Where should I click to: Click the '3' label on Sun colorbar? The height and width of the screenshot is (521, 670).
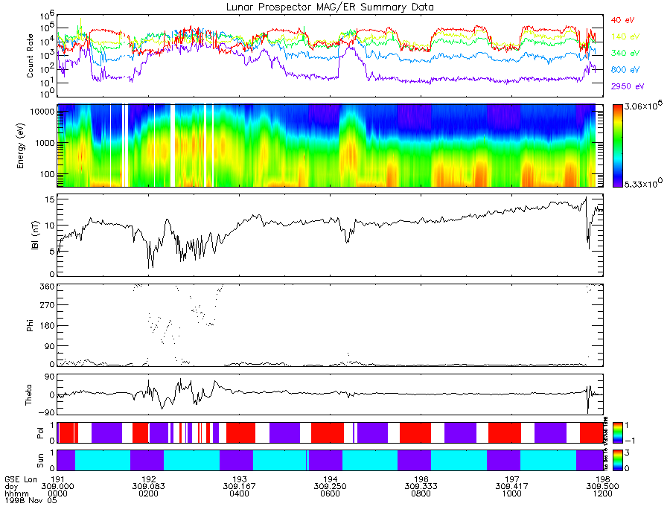(628, 453)
